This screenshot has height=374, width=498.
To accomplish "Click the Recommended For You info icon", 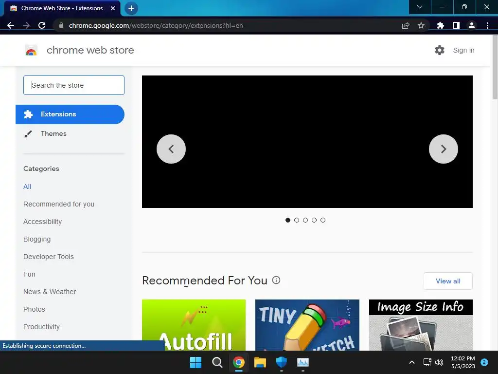I will 276,280.
